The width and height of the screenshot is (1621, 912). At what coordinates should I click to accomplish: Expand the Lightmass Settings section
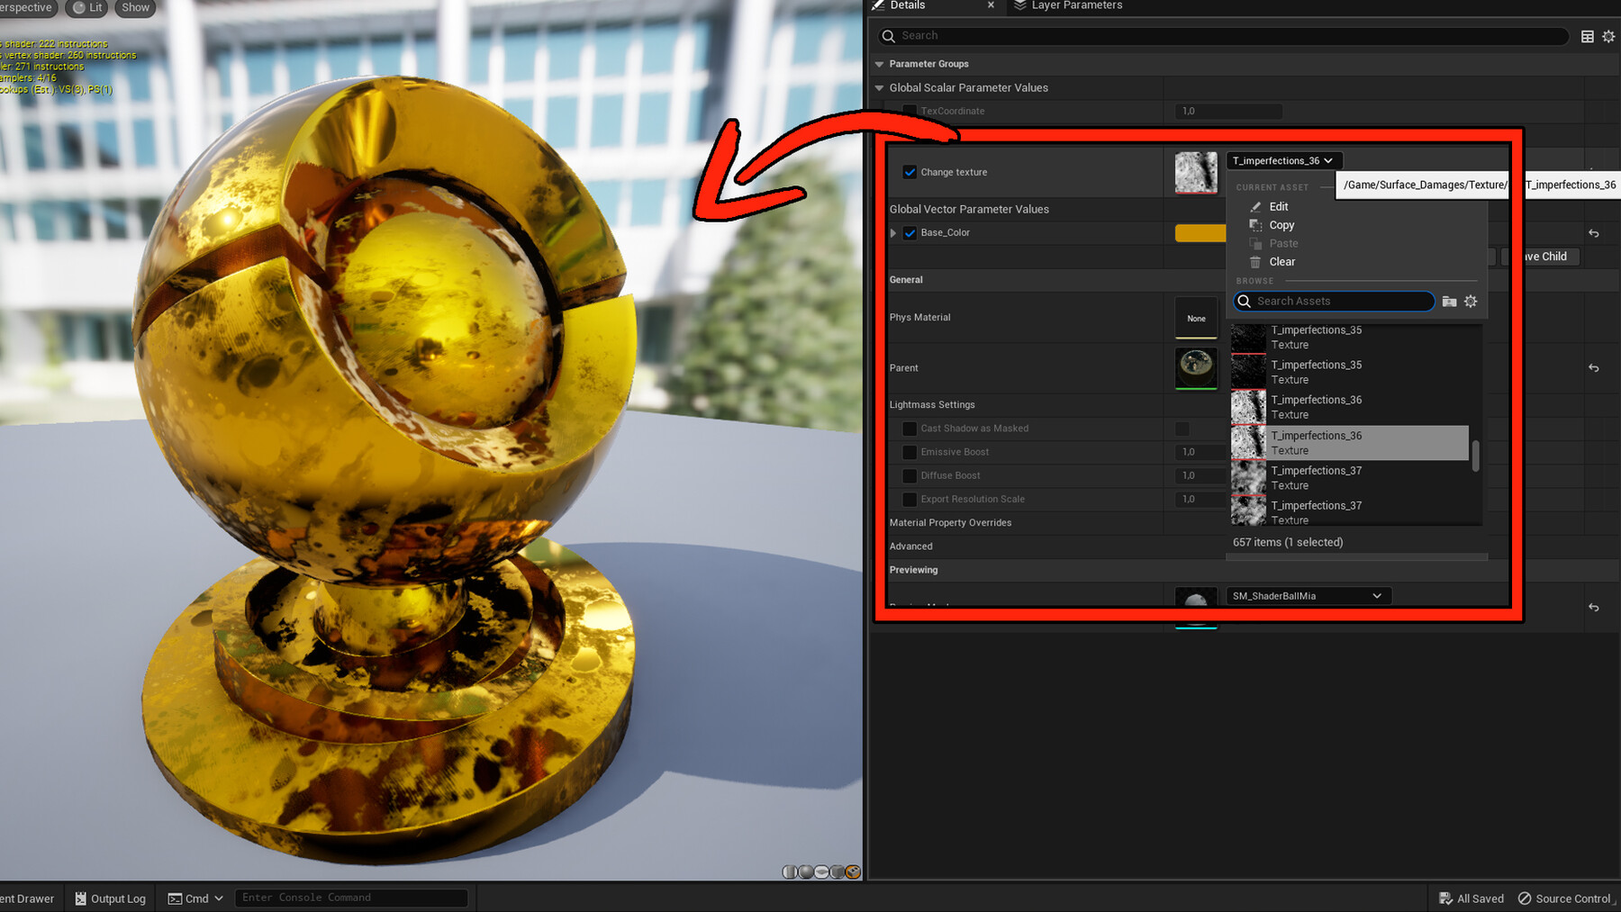[932, 404]
